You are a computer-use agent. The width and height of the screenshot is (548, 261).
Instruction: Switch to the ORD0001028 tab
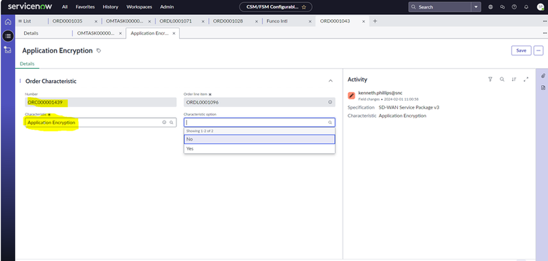pos(228,21)
